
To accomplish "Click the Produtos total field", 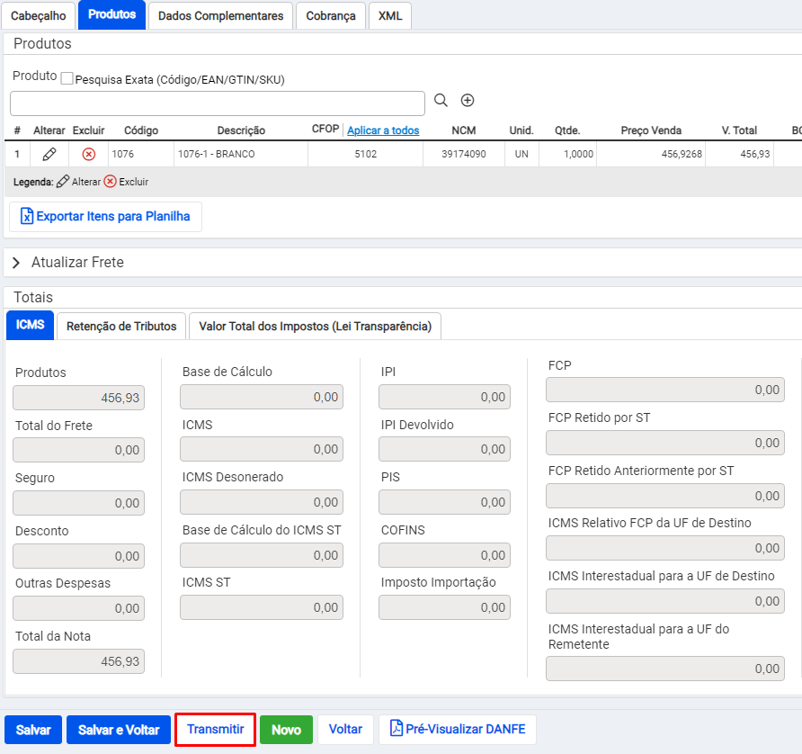I will [x=79, y=398].
